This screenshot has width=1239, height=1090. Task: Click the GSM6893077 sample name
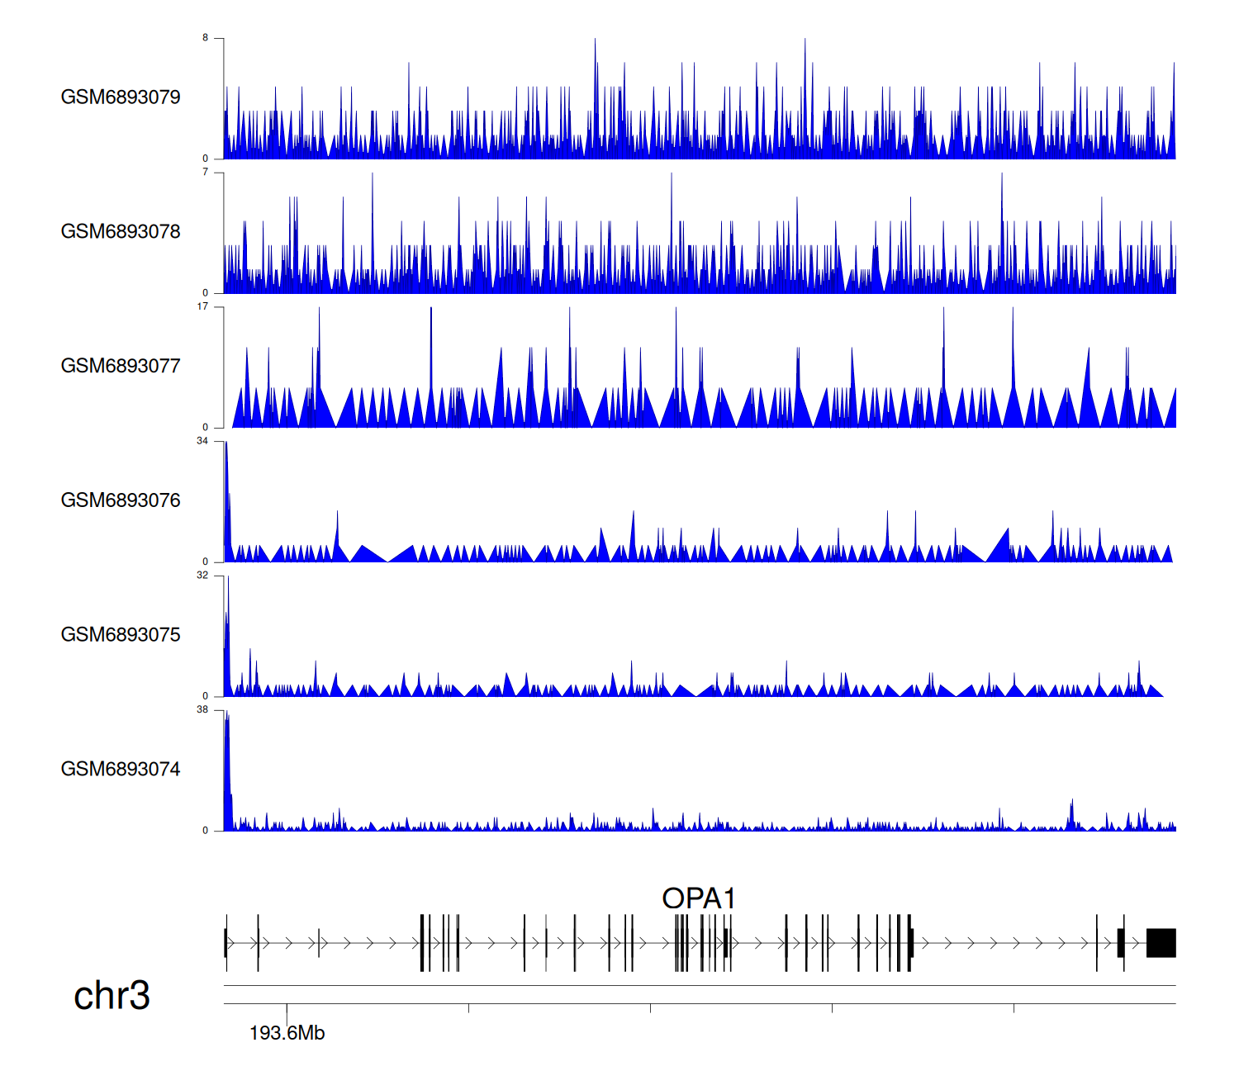tap(121, 366)
